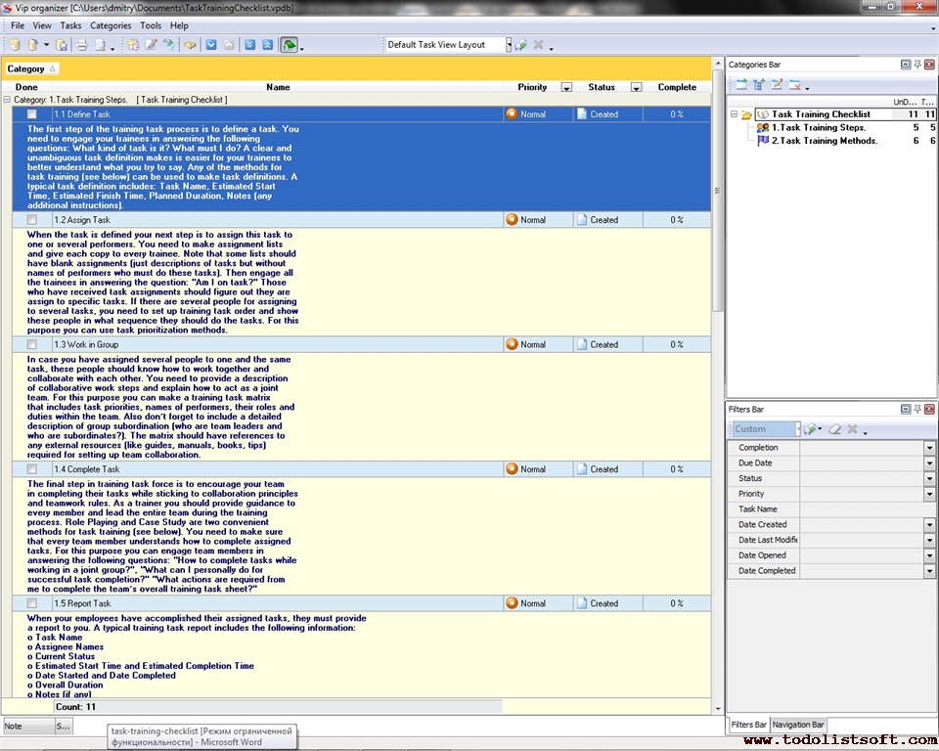Switch to the Navigation Bar tab

coord(798,725)
